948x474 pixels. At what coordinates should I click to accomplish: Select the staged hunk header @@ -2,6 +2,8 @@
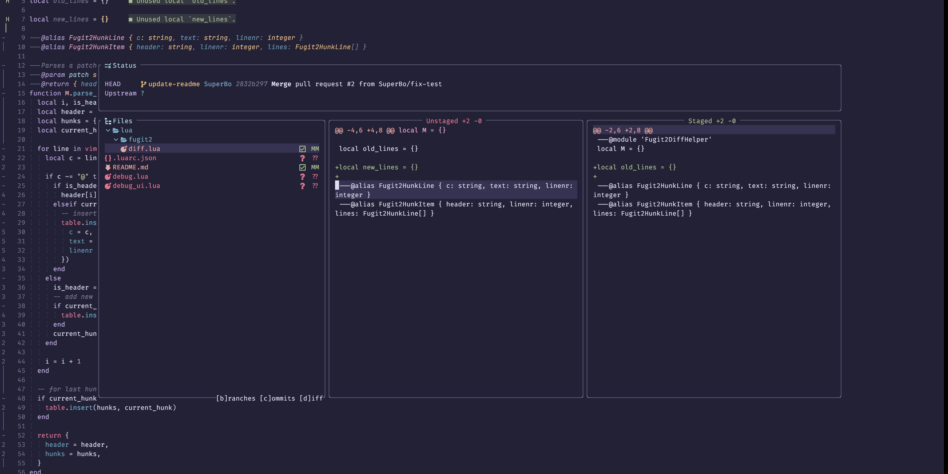[x=623, y=131]
